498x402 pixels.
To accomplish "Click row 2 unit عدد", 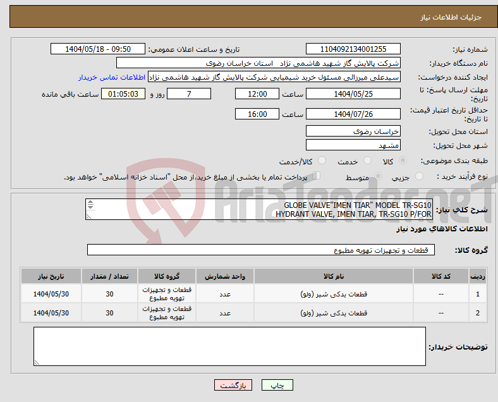I will coord(225,313).
